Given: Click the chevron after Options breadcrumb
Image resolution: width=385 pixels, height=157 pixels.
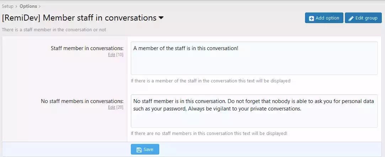Looking at the screenshot, I should (40, 6).
